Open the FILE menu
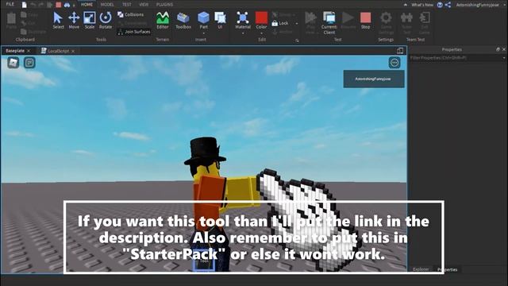This screenshot has height=286, width=508. point(10,4)
